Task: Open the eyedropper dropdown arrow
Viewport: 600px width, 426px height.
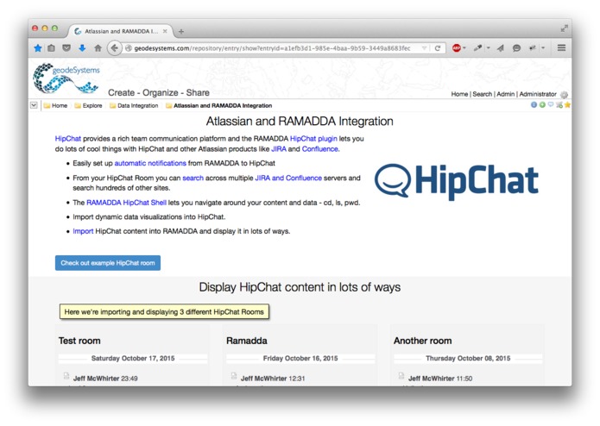Action: tap(489, 48)
